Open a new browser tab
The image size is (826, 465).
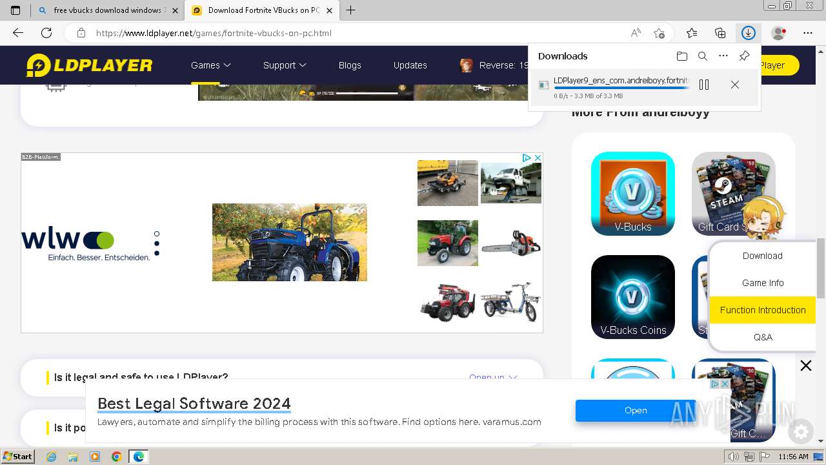[351, 10]
